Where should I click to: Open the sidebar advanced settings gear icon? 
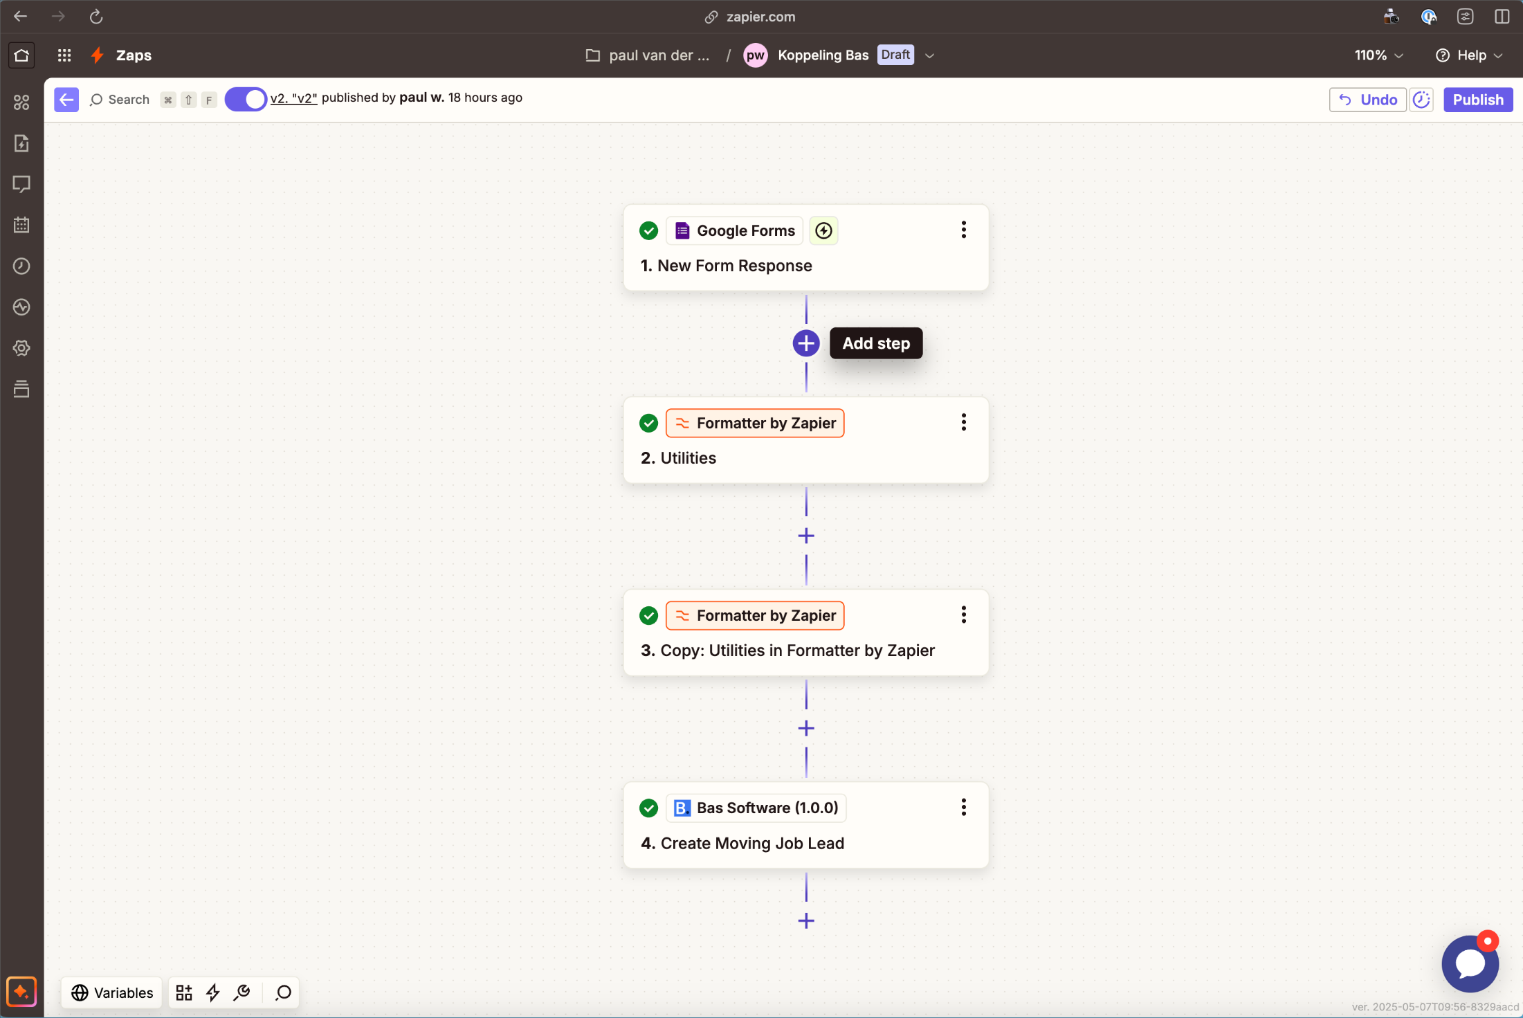tap(21, 348)
